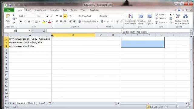Center text horizontally
The image size is (194, 109).
coord(61,21)
